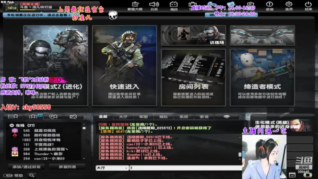Viewport: 318px width, 179px height.
Task: Switch to the 组队 chat tab
Action: [163, 117]
